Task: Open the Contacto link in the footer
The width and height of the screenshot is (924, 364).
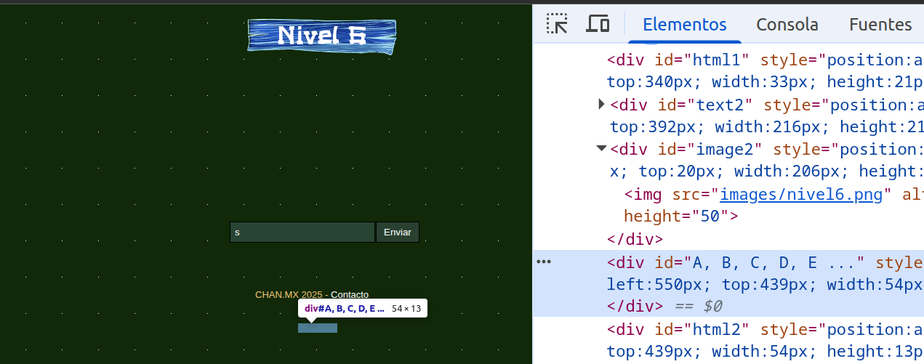Action: click(x=350, y=295)
